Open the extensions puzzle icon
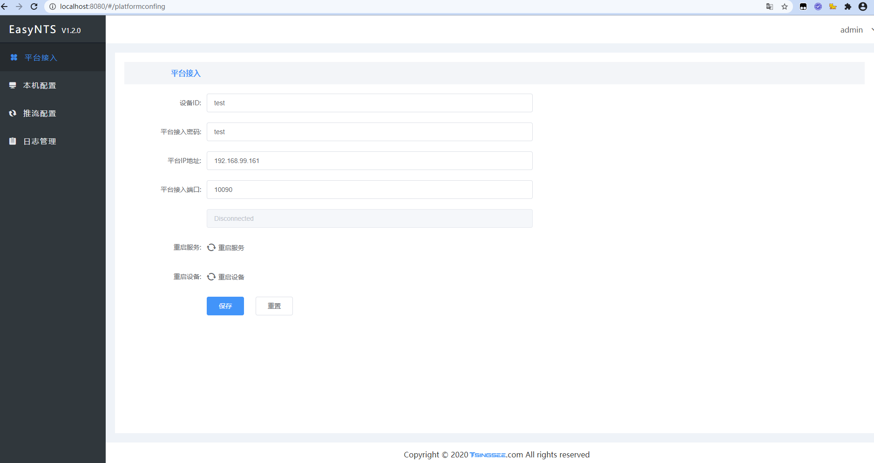The image size is (874, 463). (x=848, y=7)
